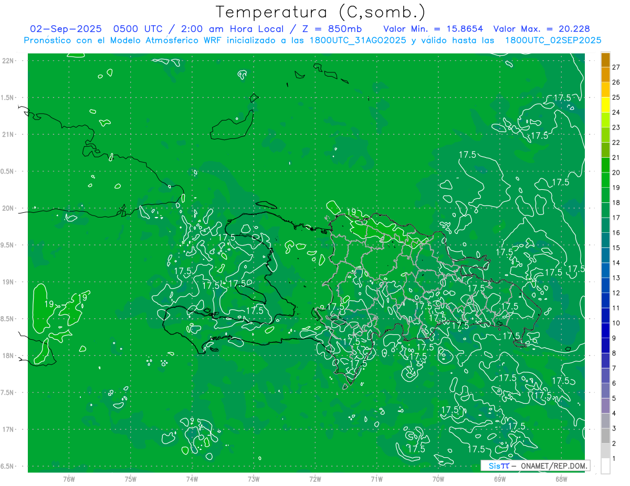Image resolution: width=630 pixels, height=486 pixels.
Task: Click the legend scale value "25"
Action: [616, 97]
